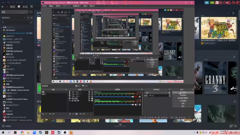Switch to Steam 社区 tab

(x=25, y=7)
